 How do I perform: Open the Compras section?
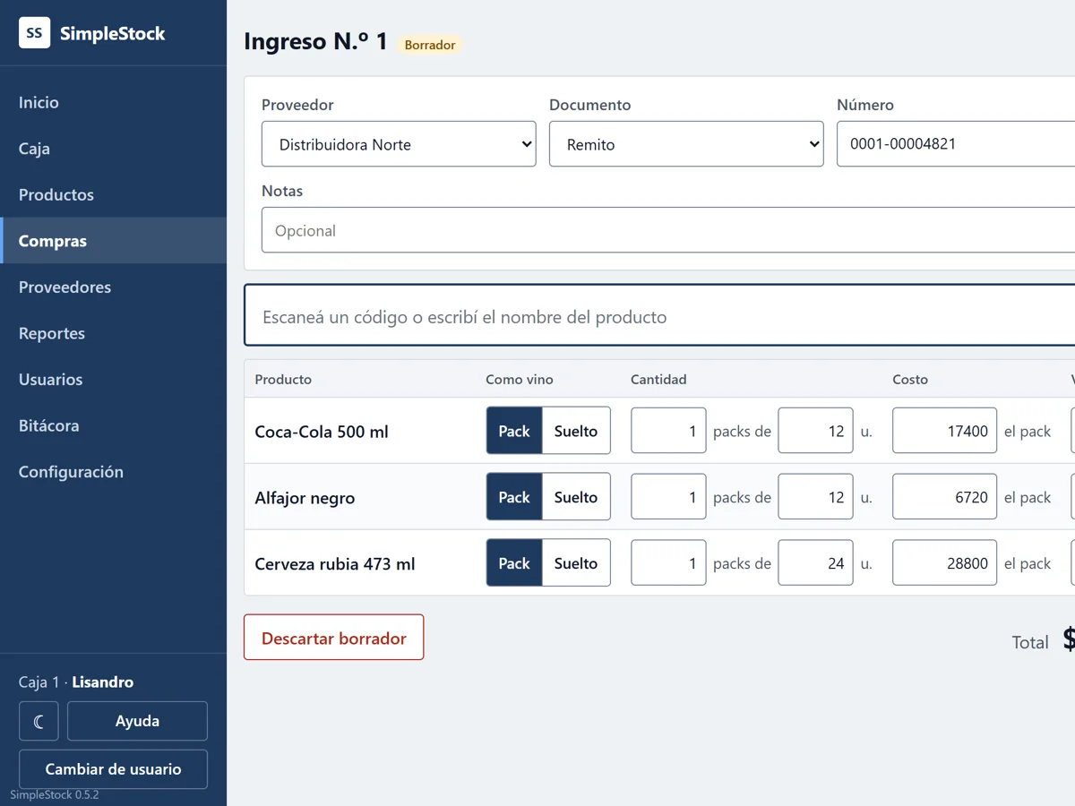(x=114, y=241)
